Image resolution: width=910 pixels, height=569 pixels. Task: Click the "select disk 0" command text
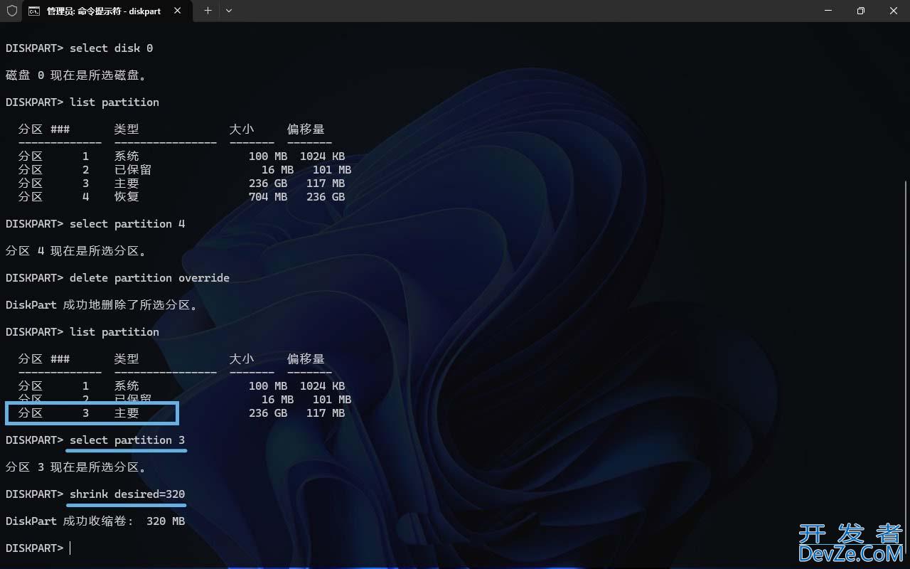pos(112,48)
